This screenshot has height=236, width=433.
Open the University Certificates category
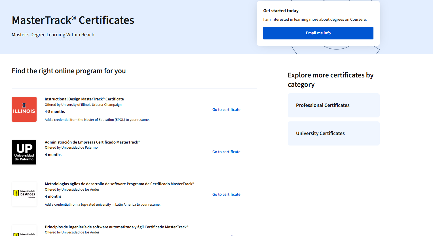(333, 133)
